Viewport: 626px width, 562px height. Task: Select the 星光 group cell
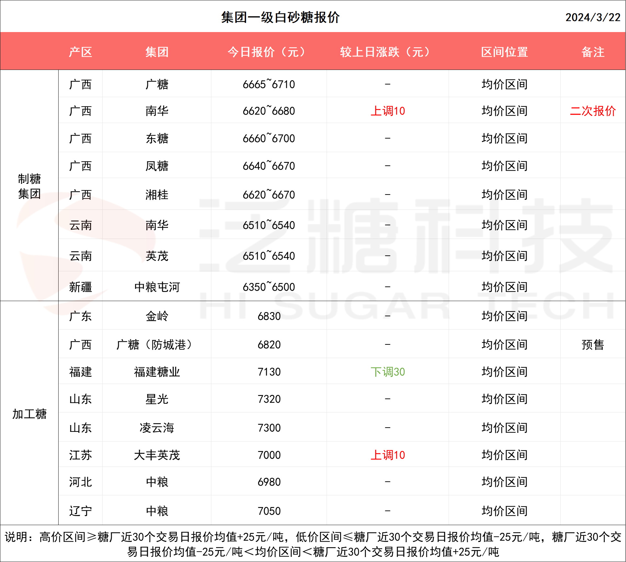point(157,399)
